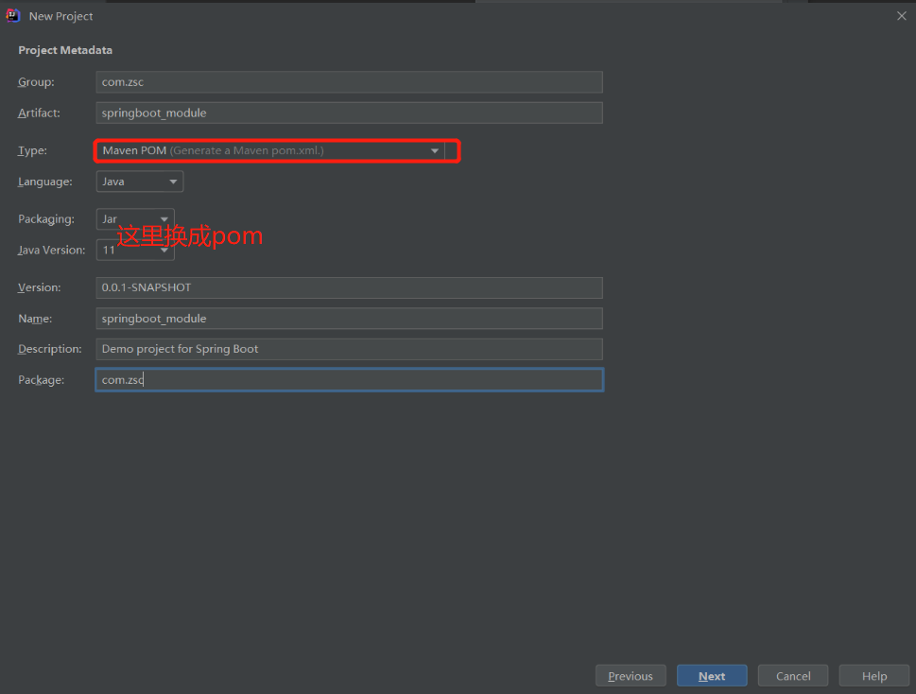The height and width of the screenshot is (694, 916).
Task: Open the Packaging dropdown showing Jar
Action: (x=135, y=219)
